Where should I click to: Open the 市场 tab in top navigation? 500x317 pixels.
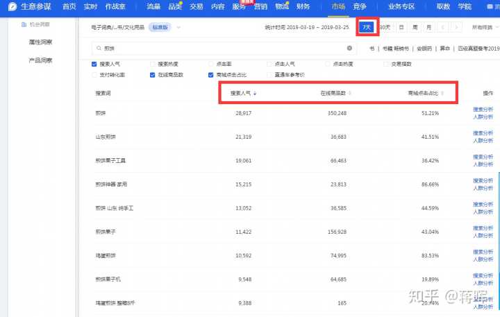[x=338, y=6]
